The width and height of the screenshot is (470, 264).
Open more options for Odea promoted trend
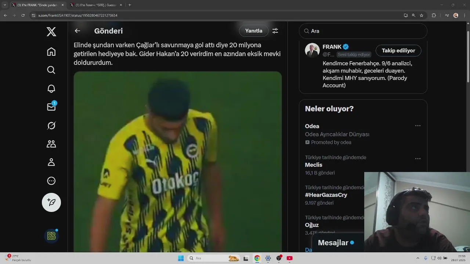point(417,126)
